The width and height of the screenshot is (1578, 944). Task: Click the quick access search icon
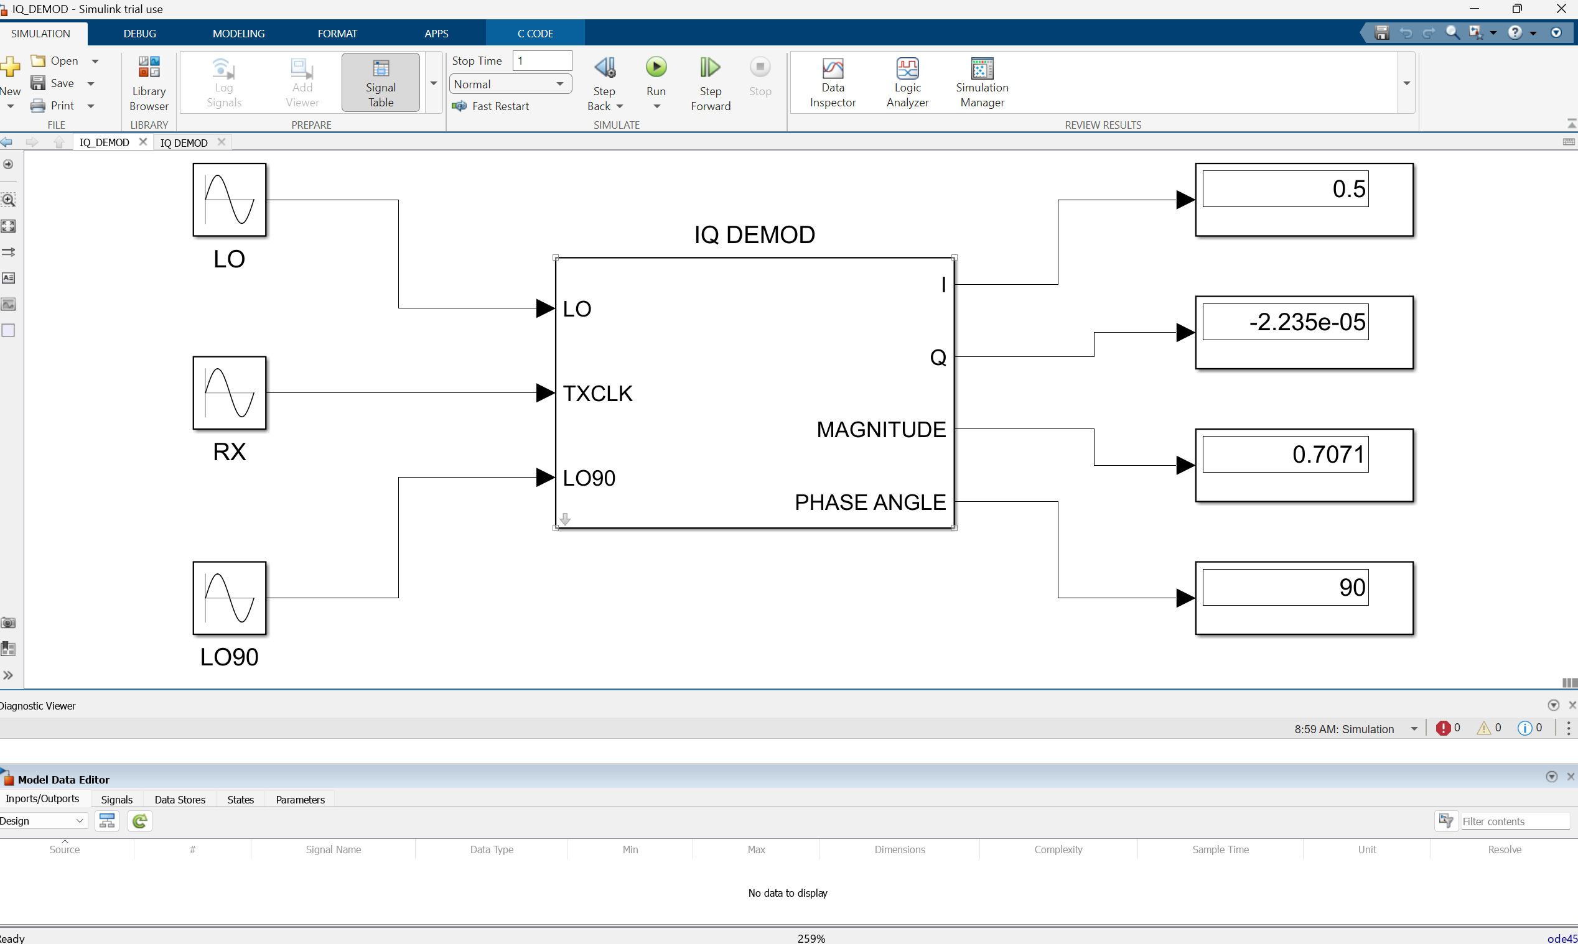pos(1452,32)
